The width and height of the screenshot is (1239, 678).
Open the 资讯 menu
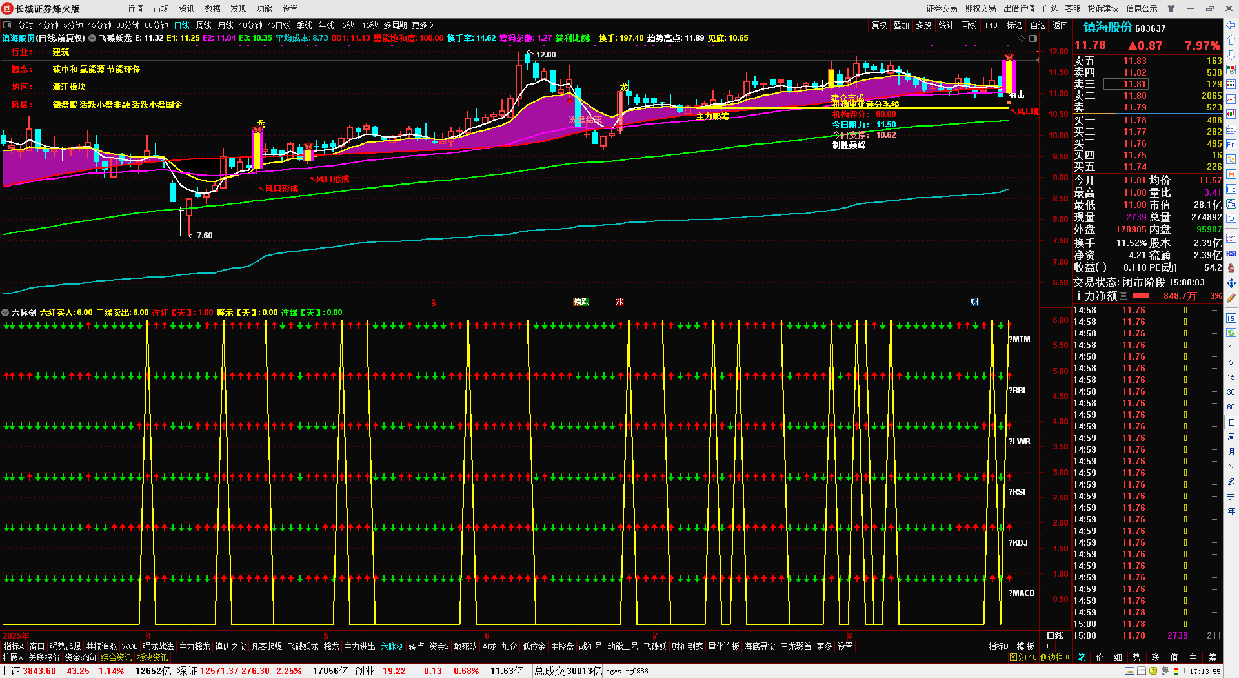pyautogui.click(x=187, y=8)
